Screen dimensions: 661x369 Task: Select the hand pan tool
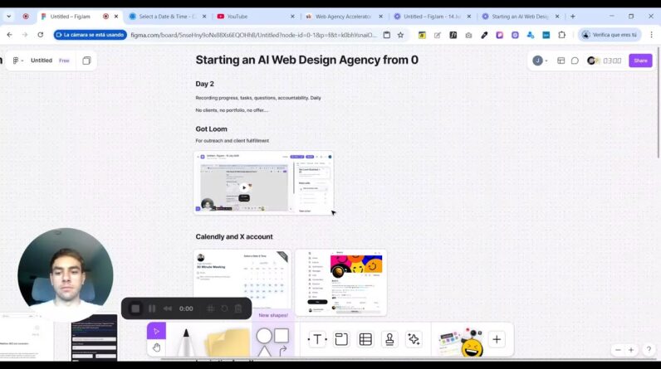pyautogui.click(x=156, y=348)
